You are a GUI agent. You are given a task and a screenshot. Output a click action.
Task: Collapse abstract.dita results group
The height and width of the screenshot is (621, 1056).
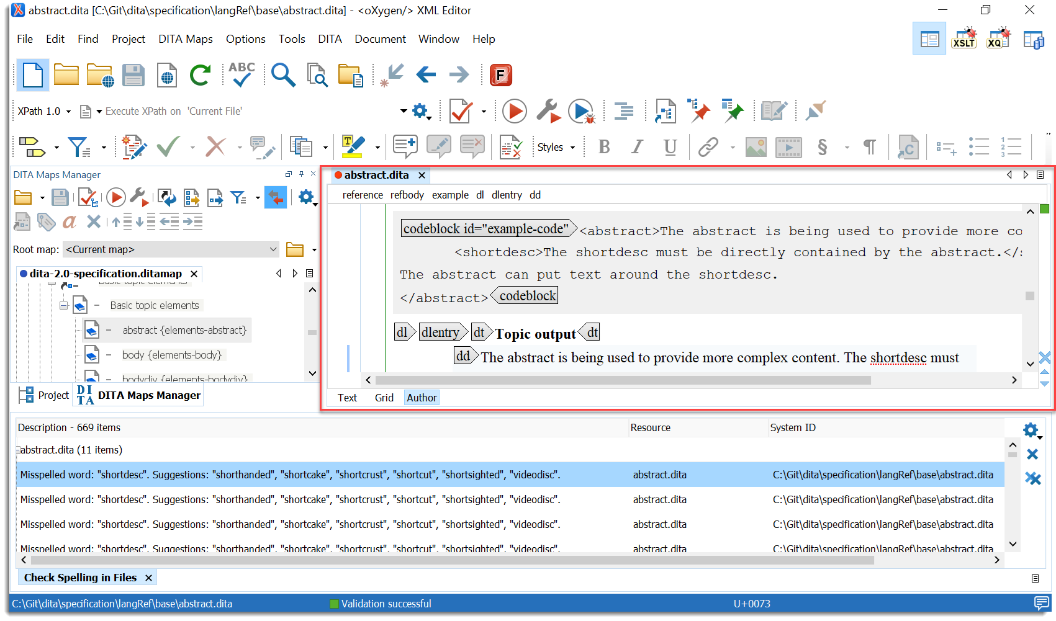(x=18, y=450)
